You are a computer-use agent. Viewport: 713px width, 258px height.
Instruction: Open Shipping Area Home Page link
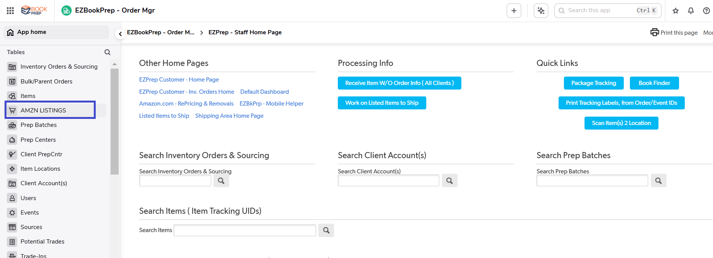pos(229,116)
